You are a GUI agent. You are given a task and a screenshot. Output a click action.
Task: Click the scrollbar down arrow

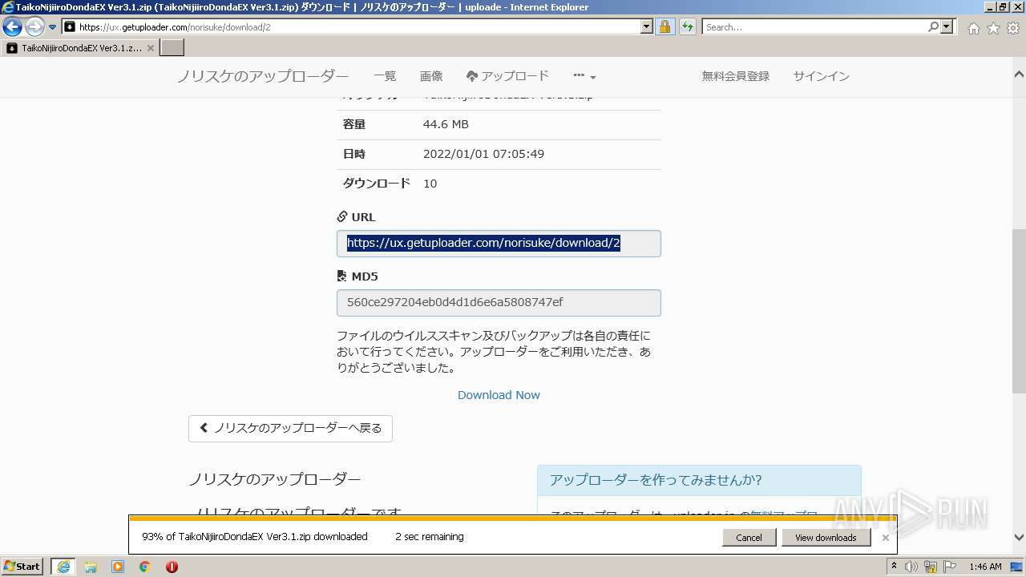click(x=1019, y=538)
